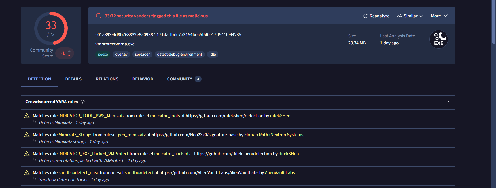This screenshot has height=188, width=496.
Task: Click the Reanalyze refresh icon
Action: tap(365, 16)
